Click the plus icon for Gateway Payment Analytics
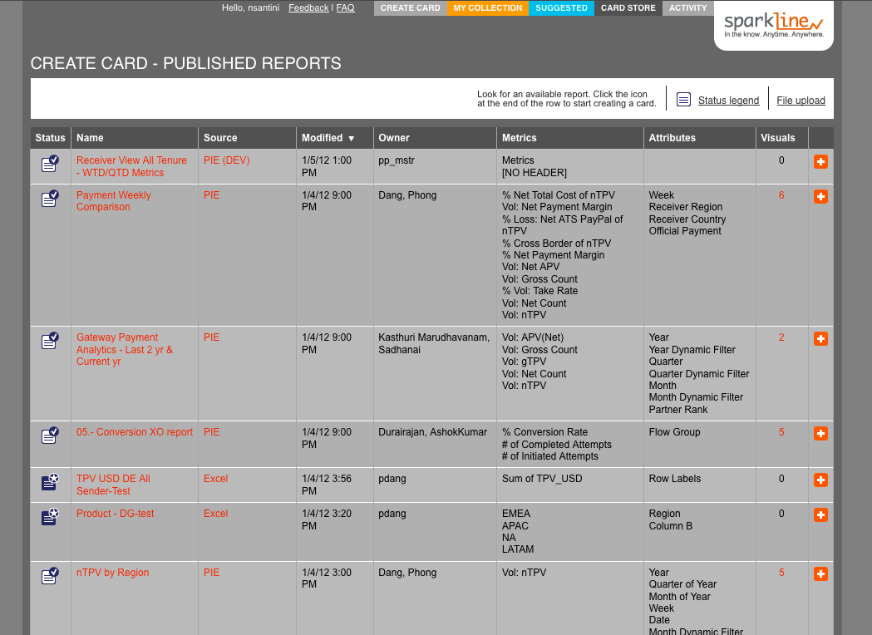This screenshot has width=872, height=635. [820, 339]
